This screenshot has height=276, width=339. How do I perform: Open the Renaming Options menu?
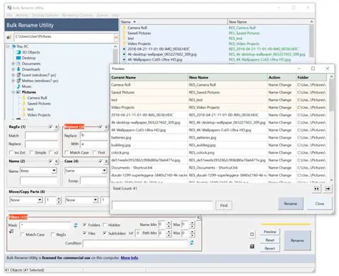(x=77, y=15)
